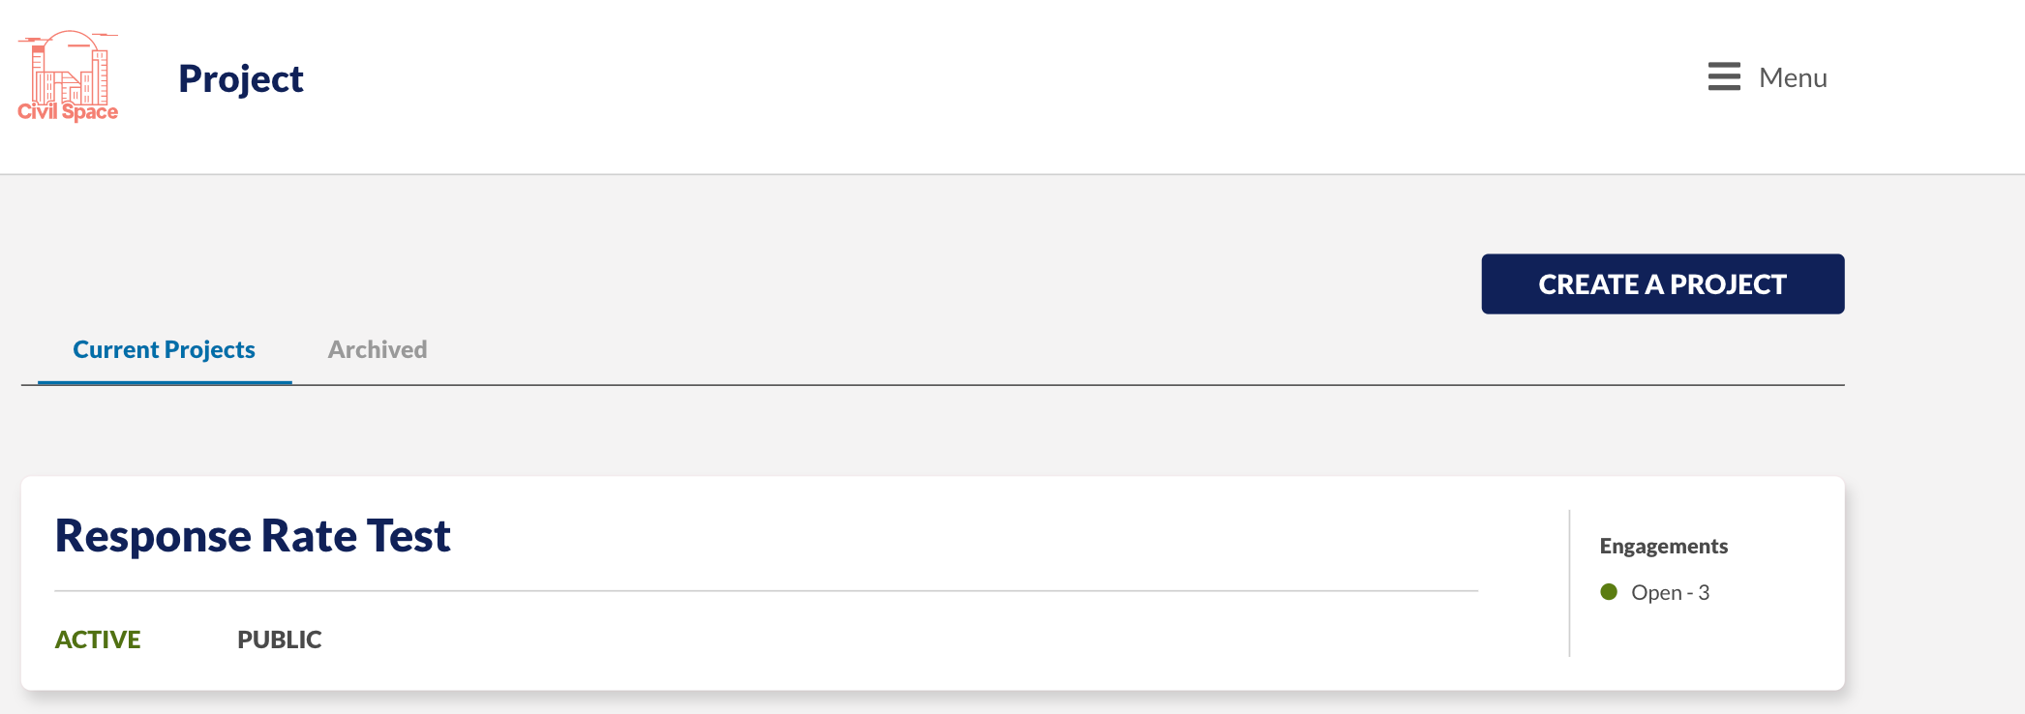Click the Civil Space logo
The height and width of the screenshot is (714, 2025).
(68, 76)
